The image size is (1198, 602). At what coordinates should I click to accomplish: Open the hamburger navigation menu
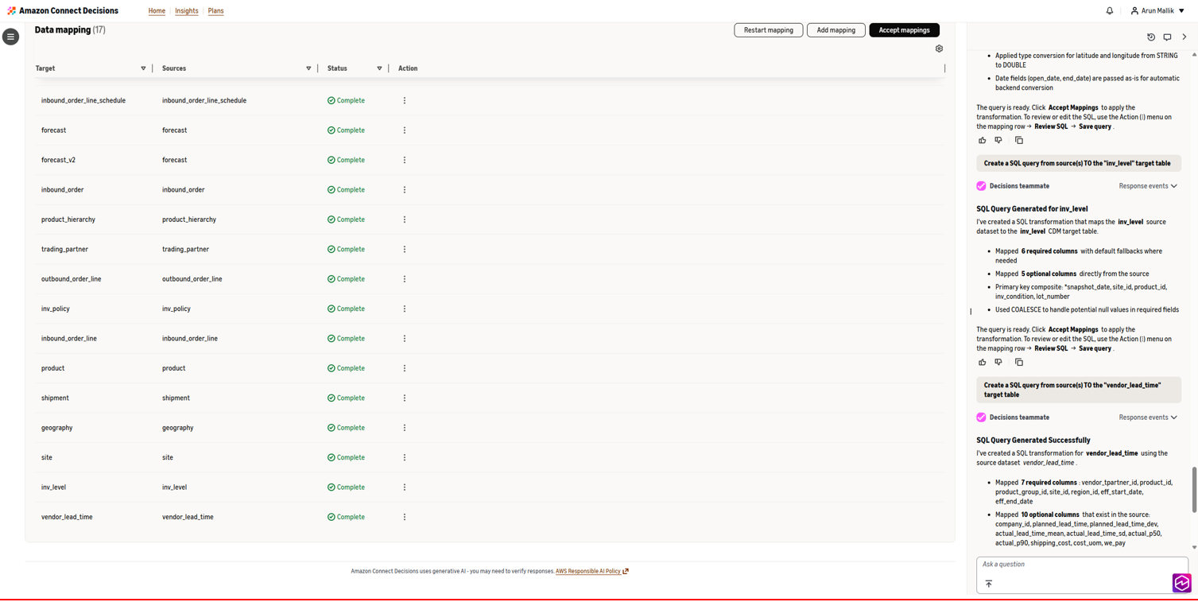[x=10, y=37]
